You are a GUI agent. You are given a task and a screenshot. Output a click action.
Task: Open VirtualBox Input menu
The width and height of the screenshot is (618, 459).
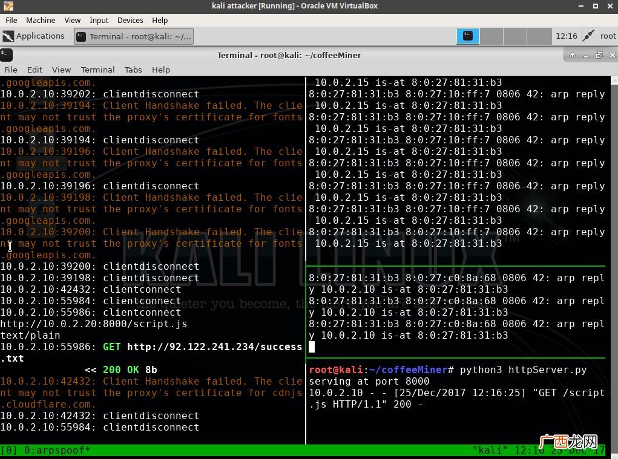(99, 20)
